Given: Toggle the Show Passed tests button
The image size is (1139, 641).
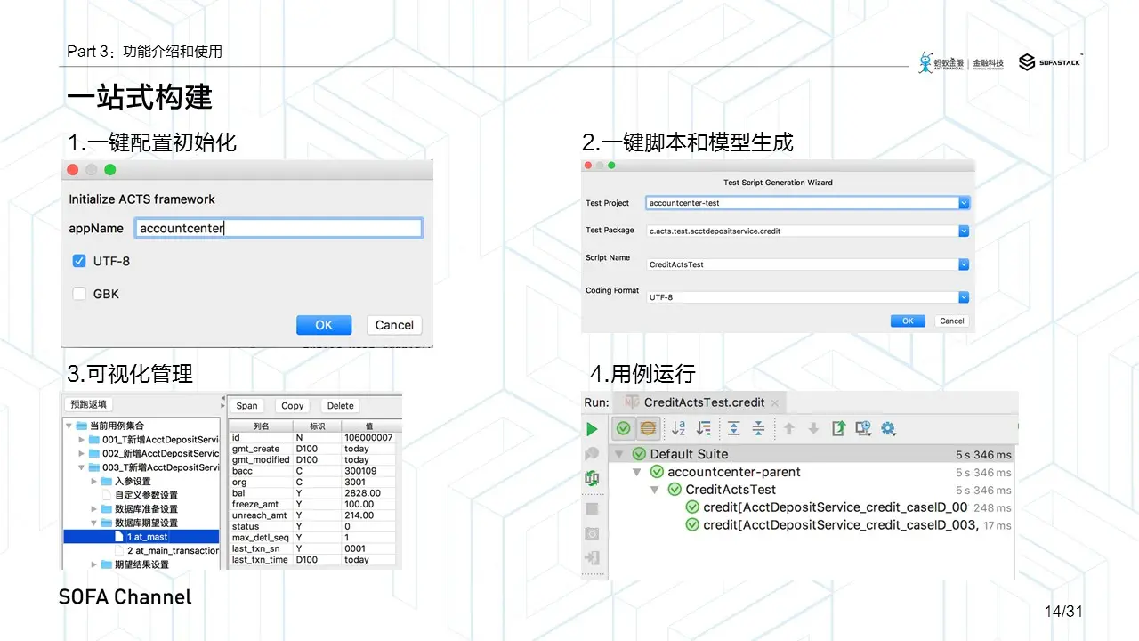Looking at the screenshot, I should [624, 428].
